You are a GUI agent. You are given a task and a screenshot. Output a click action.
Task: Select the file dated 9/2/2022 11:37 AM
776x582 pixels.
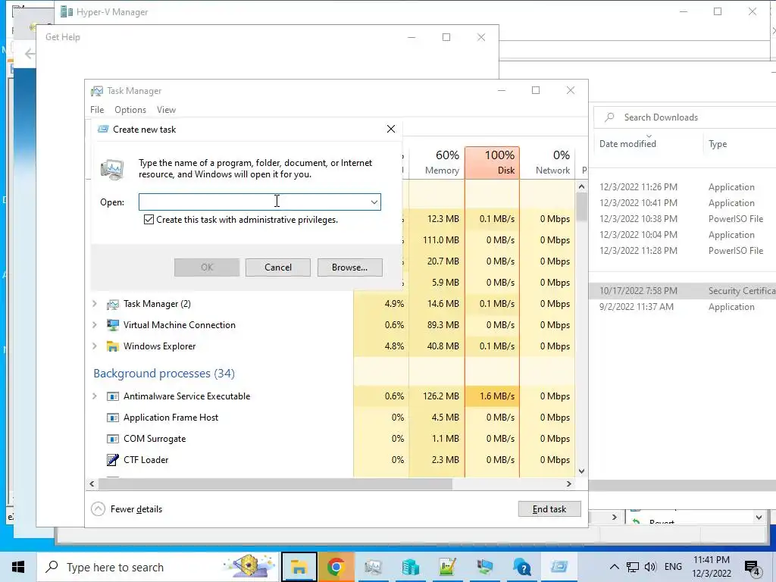683,306
